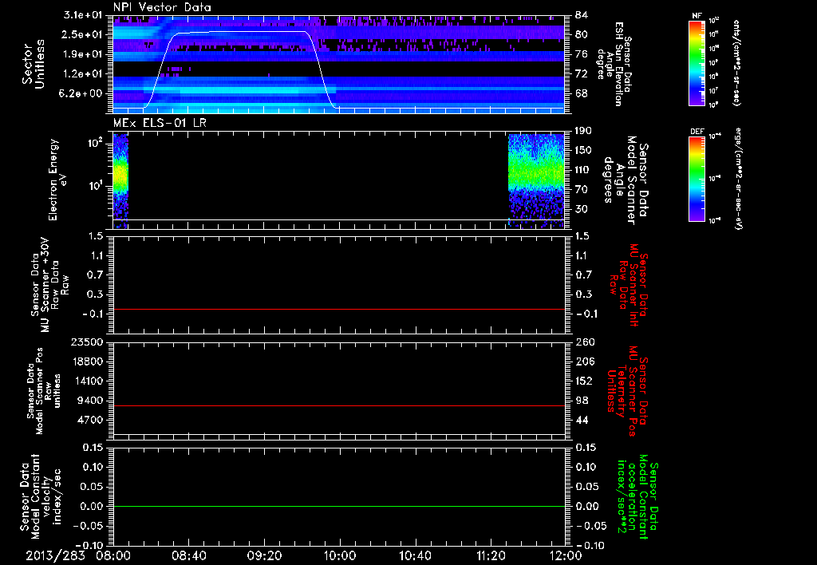Image resolution: width=817 pixels, height=565 pixels.
Task: Click the 'Model Scanner Angle degrees' right axis title
Action: pos(625,180)
